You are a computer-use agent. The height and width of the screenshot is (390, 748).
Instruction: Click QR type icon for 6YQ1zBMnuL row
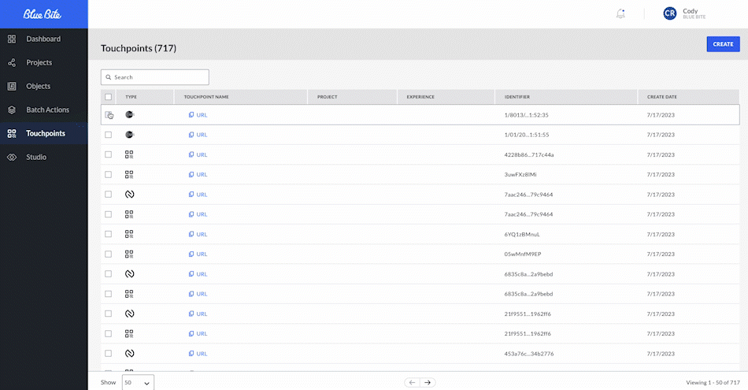[129, 234]
